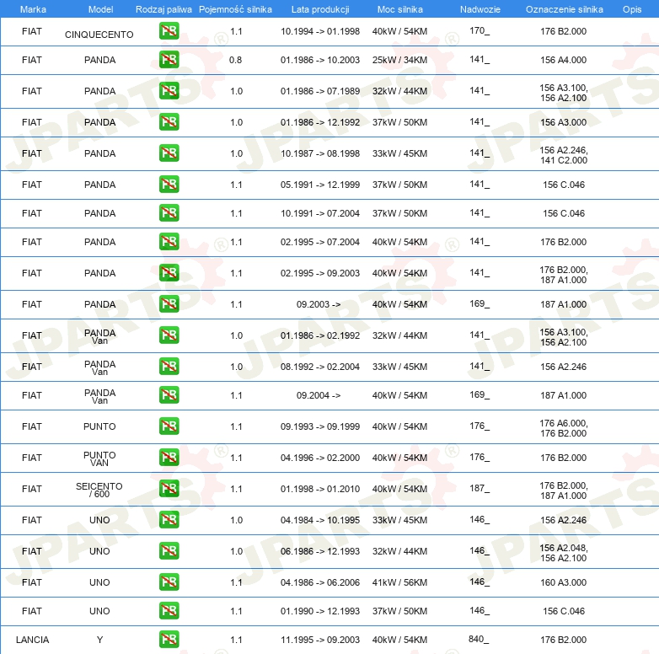The height and width of the screenshot is (654, 659).
Task: Click the Moc silnika column header
Action: [x=399, y=9]
